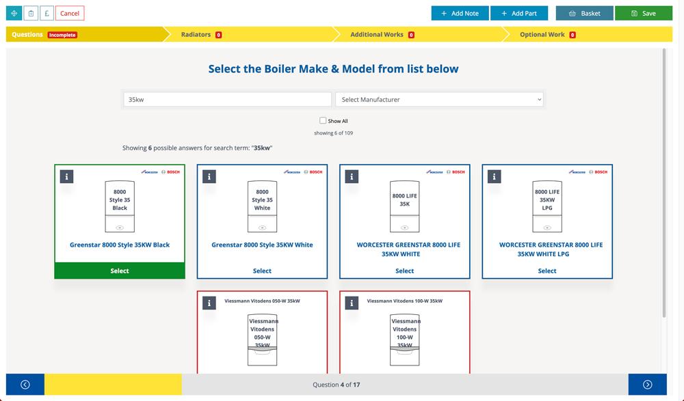The width and height of the screenshot is (684, 401).
Task: Open the Select Manufacturer dropdown
Action: [439, 100]
